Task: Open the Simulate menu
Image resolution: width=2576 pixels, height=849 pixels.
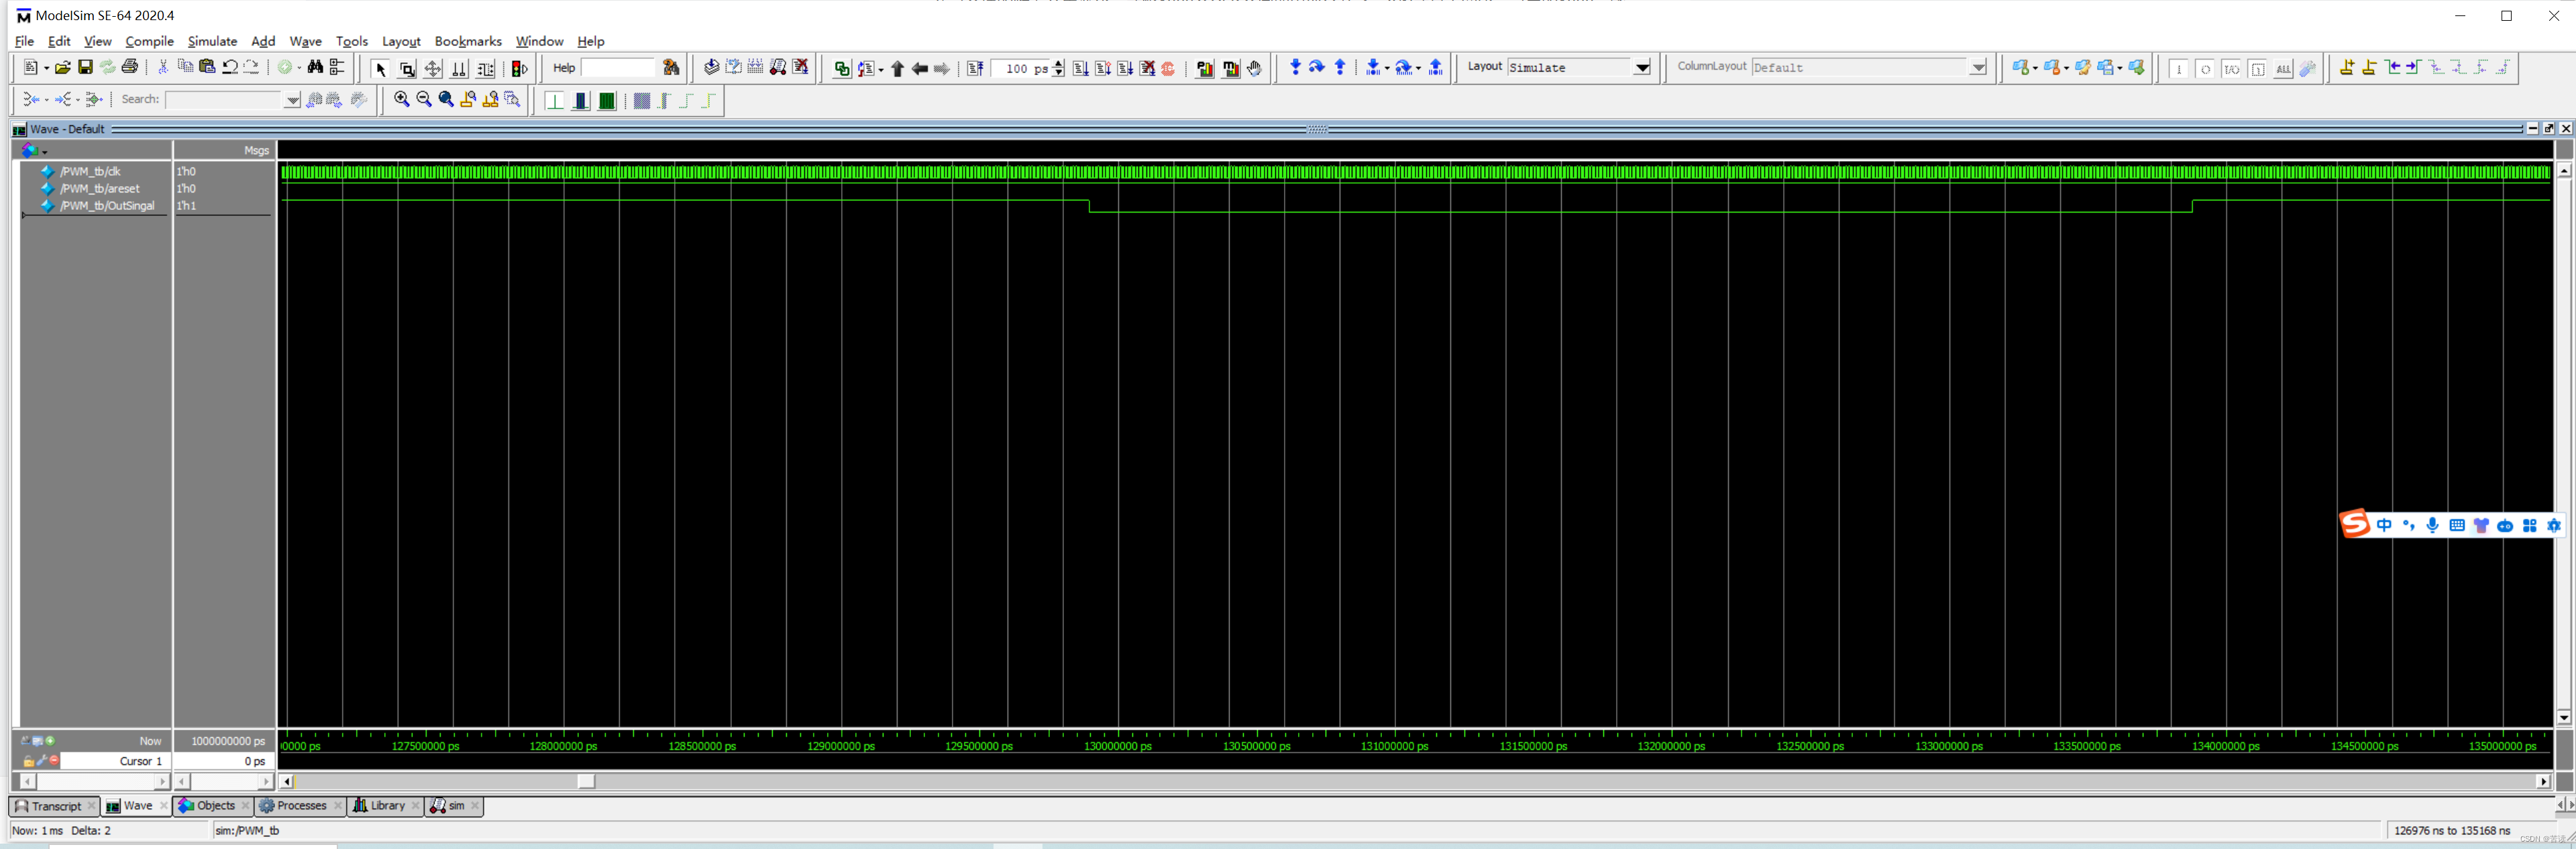Action: pos(212,41)
